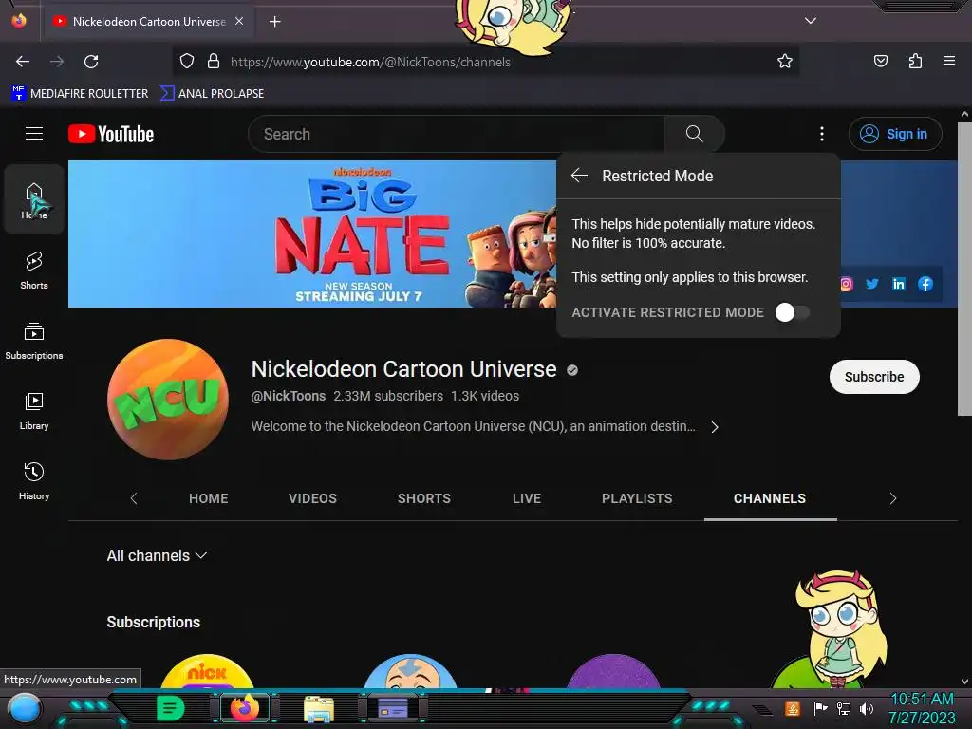This screenshot has height=729, width=972.
Task: Open the channel's Twitter link icon
Action: (x=872, y=284)
